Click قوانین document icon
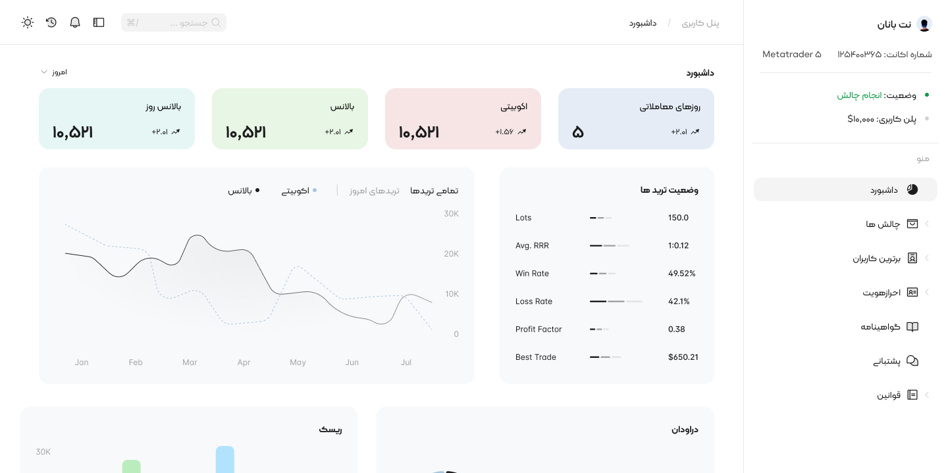This screenshot has width=948, height=473. coord(912,395)
